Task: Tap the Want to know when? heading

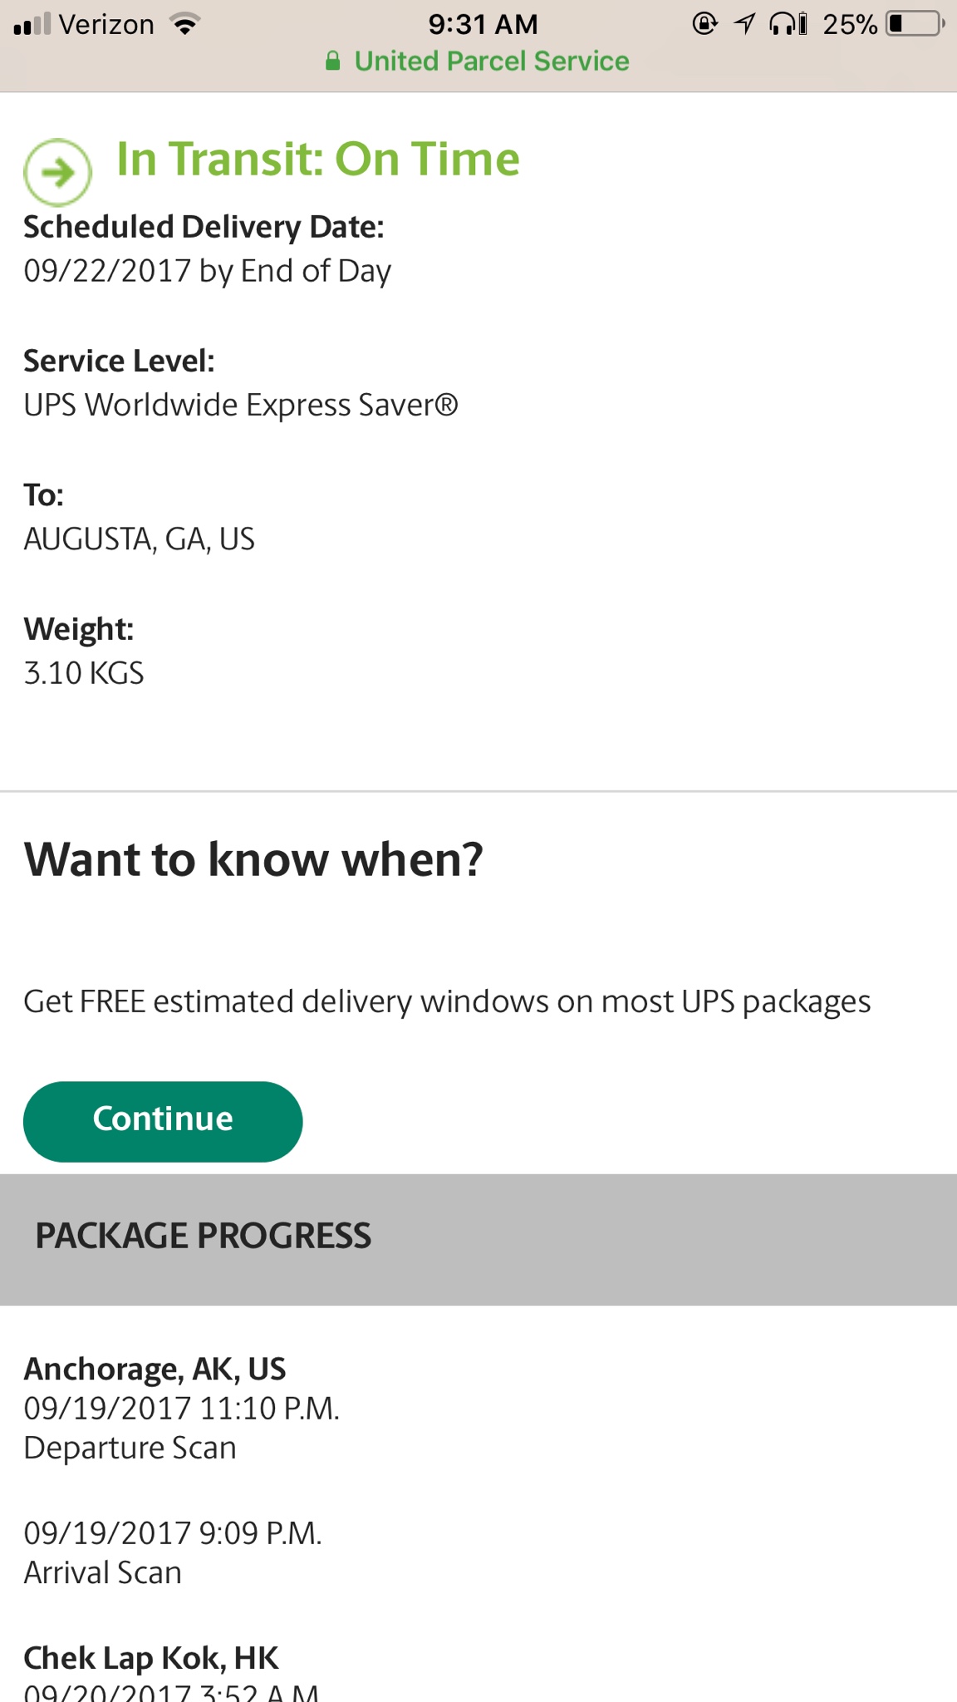Action: coord(253,859)
